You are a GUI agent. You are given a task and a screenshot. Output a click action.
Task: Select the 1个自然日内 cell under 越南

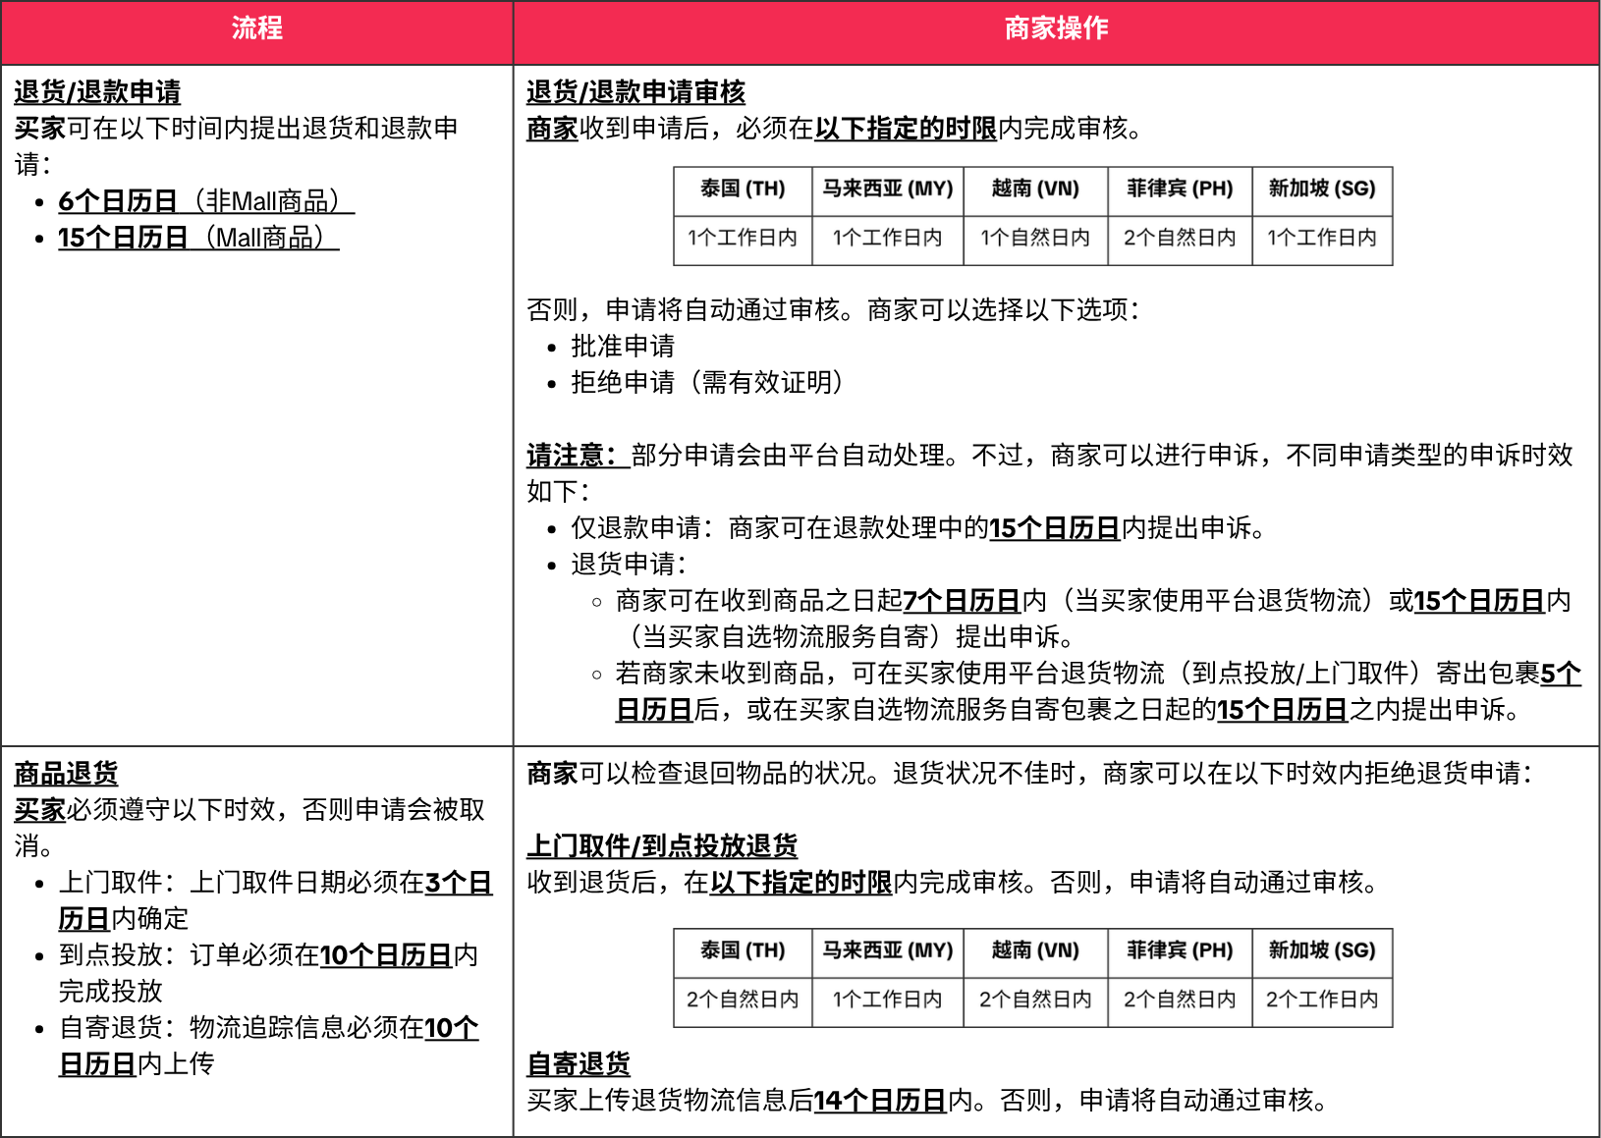[1035, 239]
